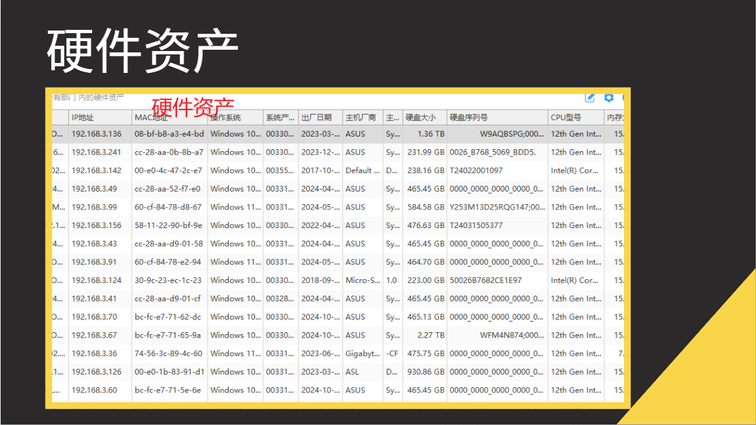Sort by the IP地址 column header

tap(99, 117)
